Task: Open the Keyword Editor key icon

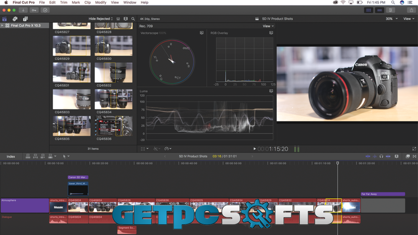Action: (34, 10)
